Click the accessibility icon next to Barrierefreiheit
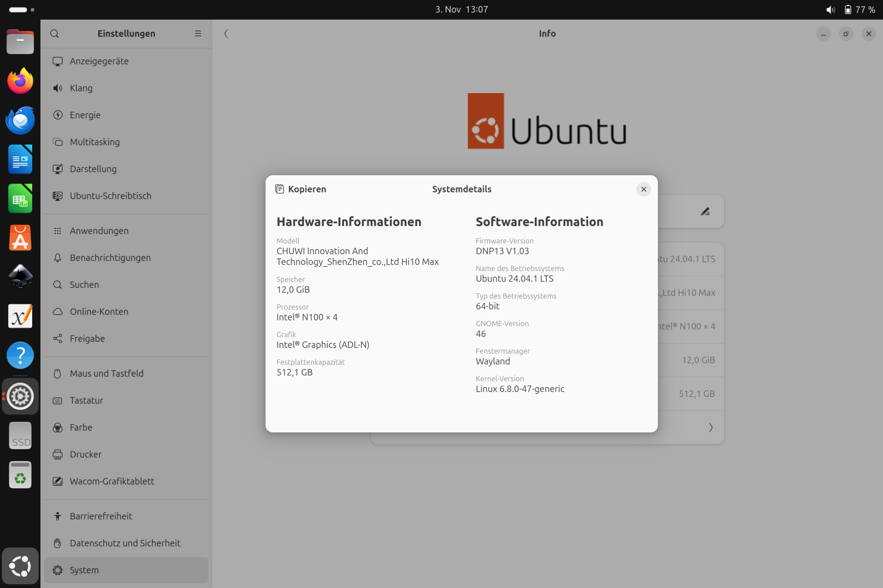 click(58, 516)
